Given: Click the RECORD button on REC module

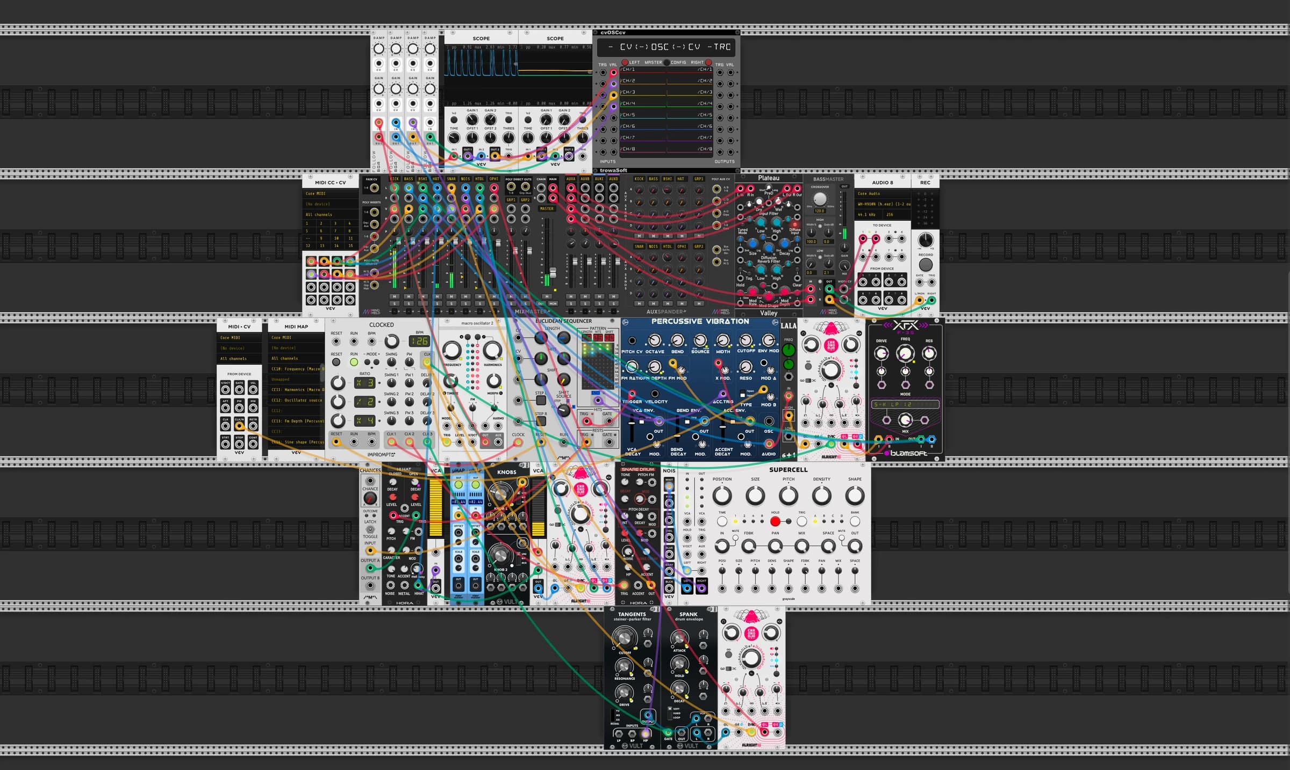Looking at the screenshot, I should pyautogui.click(x=926, y=264).
